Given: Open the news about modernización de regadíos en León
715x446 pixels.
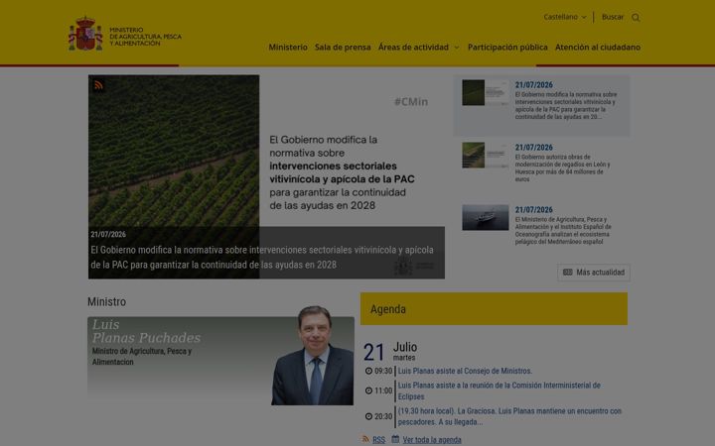Looking at the screenshot, I should click(562, 167).
